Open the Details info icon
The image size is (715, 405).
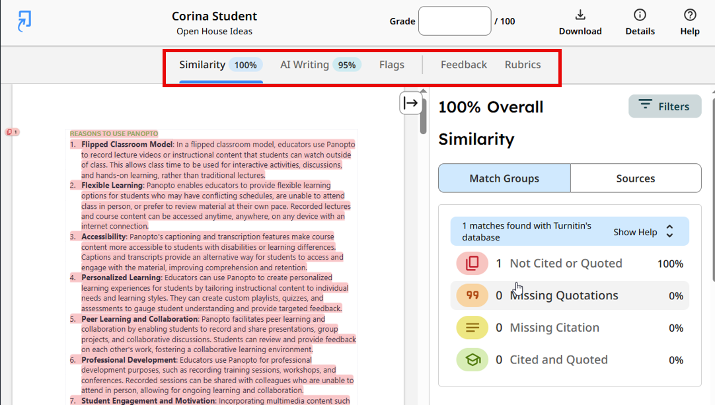tap(640, 15)
